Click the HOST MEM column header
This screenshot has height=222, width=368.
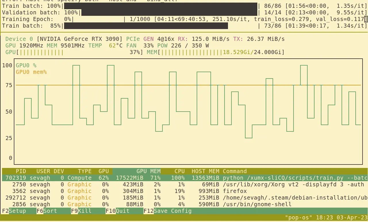pos(205,171)
